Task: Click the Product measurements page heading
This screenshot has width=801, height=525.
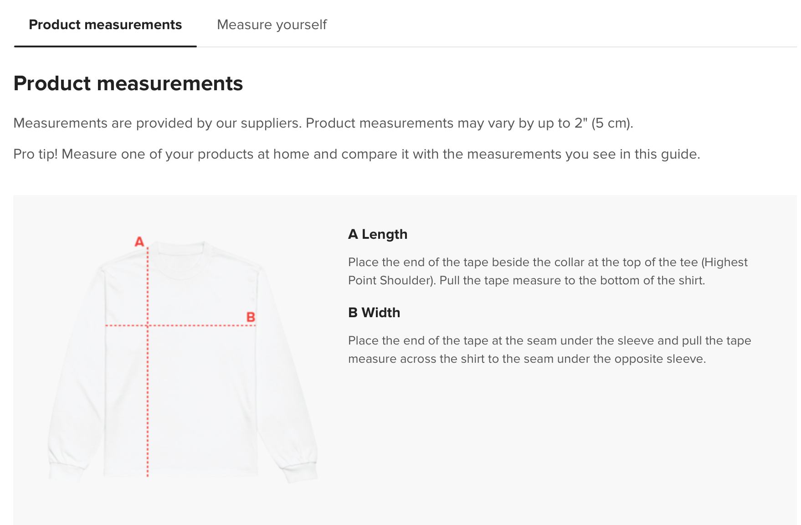Action: 128,83
